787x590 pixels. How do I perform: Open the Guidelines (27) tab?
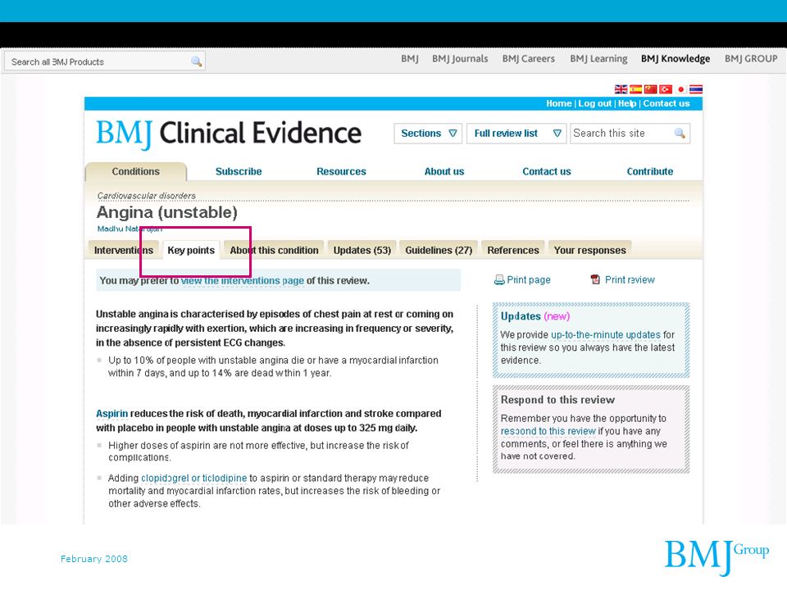pos(439,250)
